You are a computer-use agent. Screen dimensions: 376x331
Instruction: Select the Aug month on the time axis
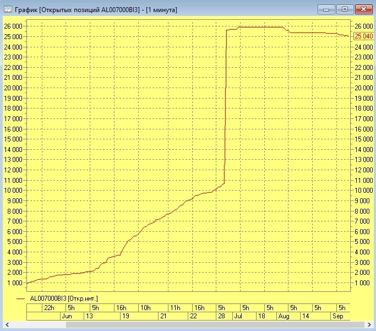click(283, 317)
